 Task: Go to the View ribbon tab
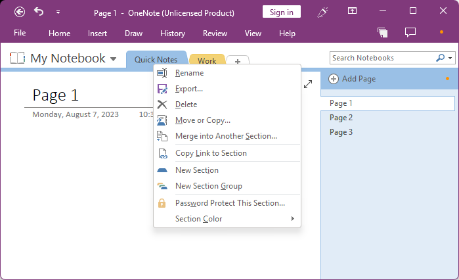click(253, 34)
